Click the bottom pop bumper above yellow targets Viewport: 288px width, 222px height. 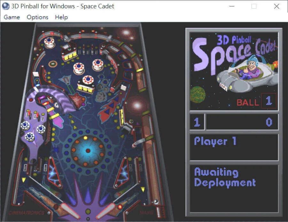pyautogui.click(x=88, y=80)
